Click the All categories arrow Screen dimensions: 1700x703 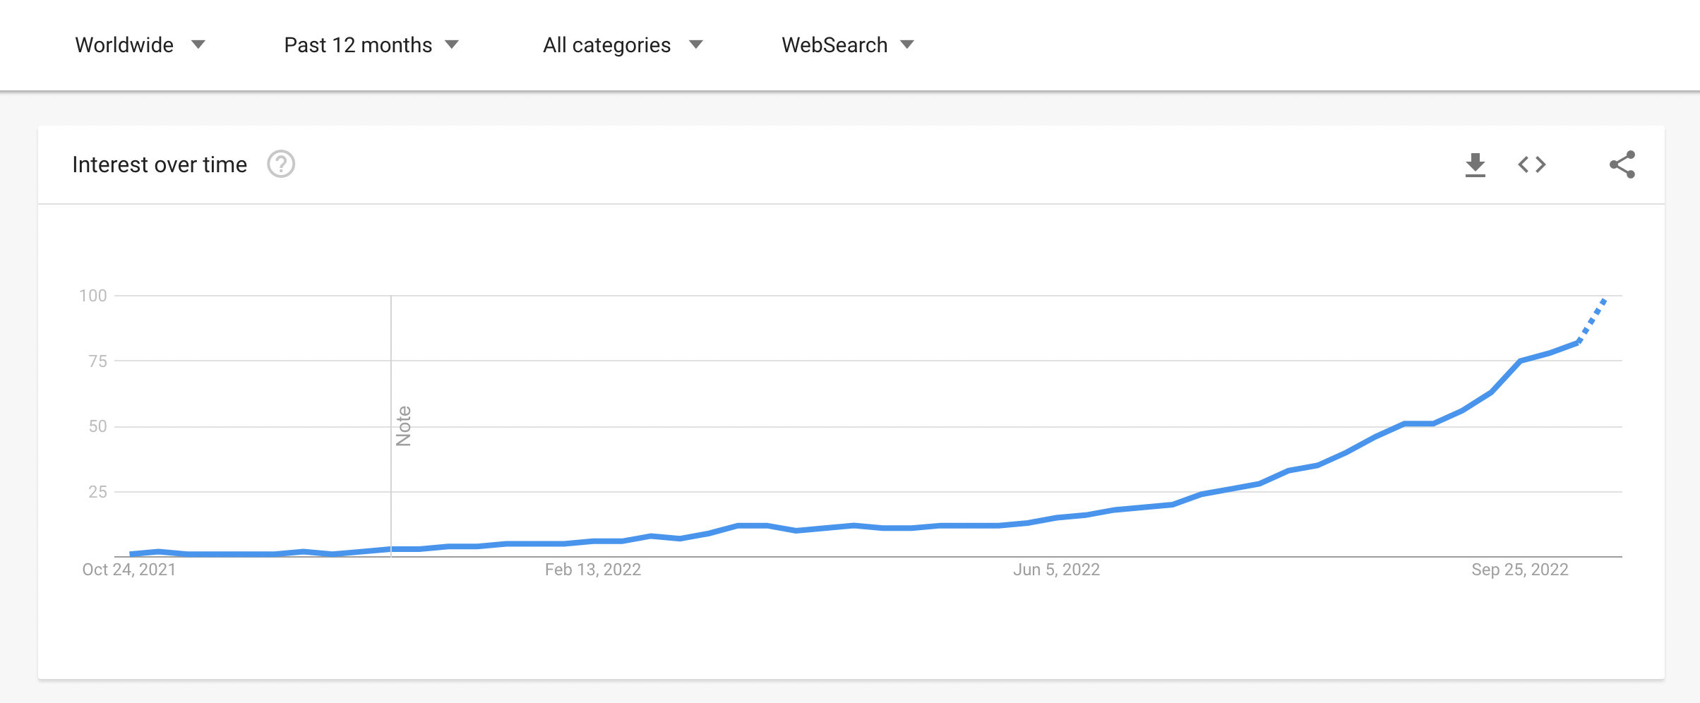[696, 45]
